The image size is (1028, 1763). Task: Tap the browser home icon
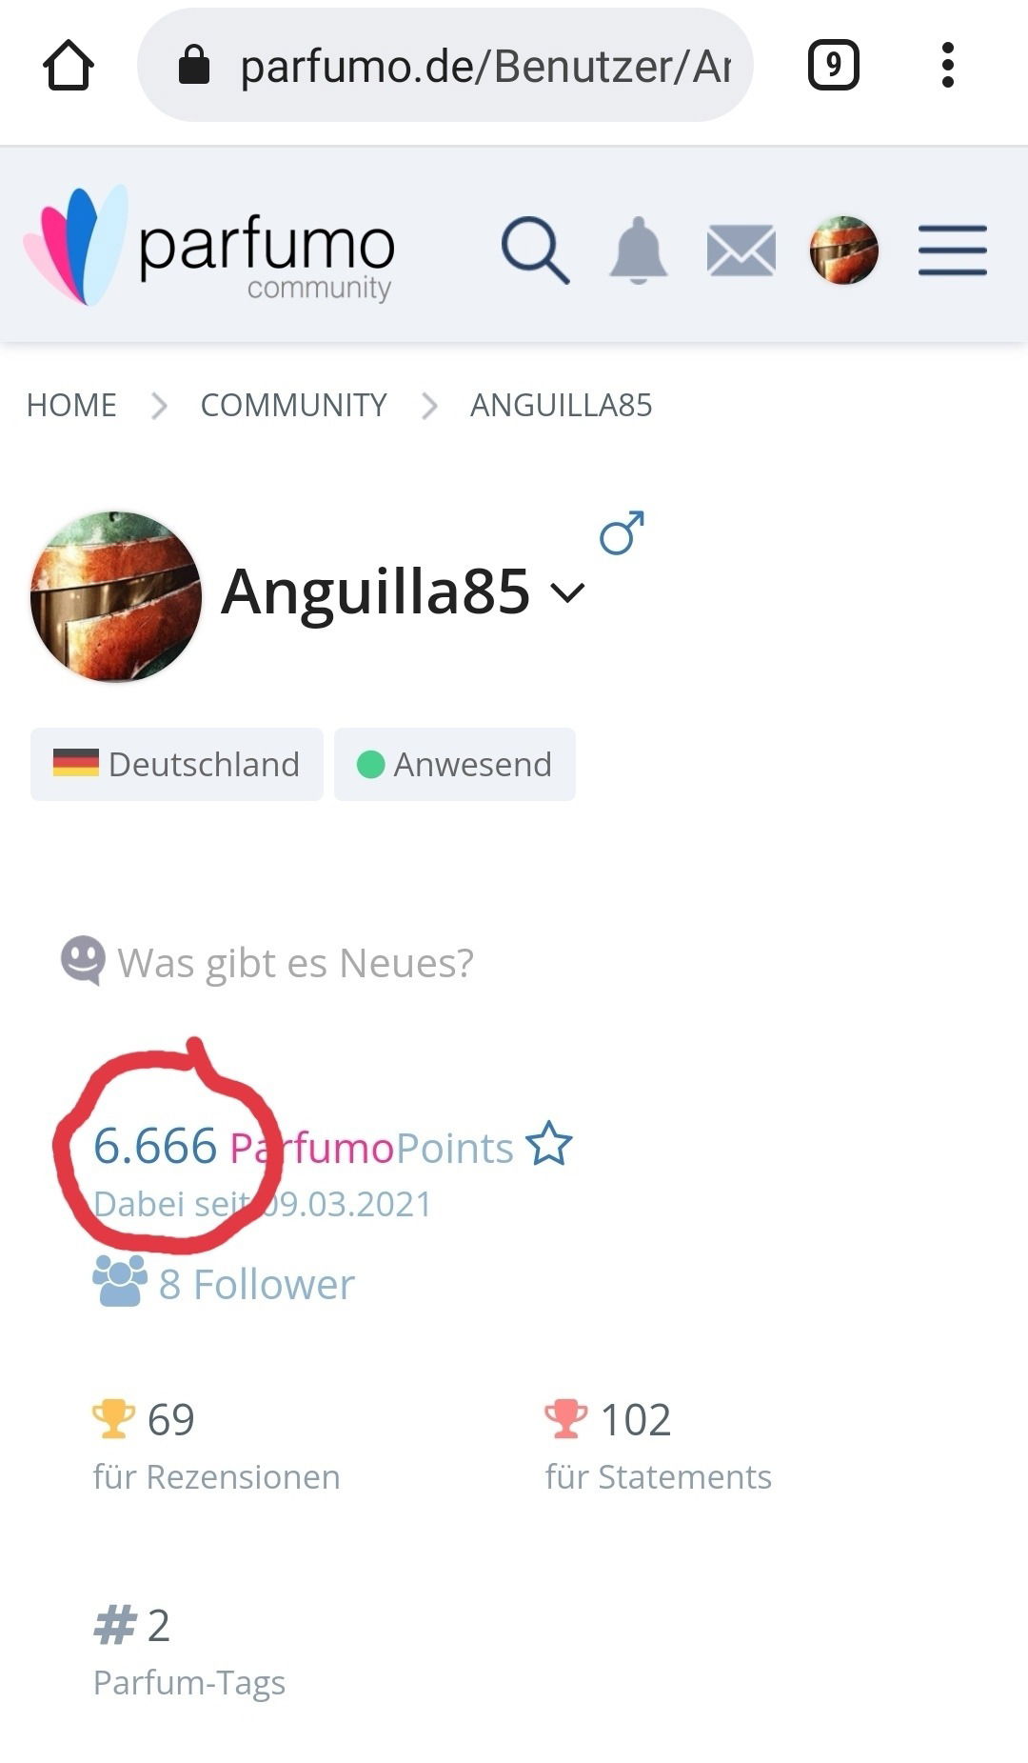pos(69,66)
